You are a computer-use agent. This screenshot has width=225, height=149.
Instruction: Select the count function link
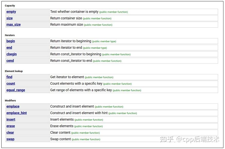click(x=11, y=84)
